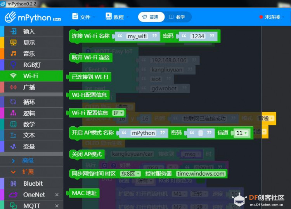Click the my_wifi name text field
Viewport: 291px width, 209px height.
point(137,36)
